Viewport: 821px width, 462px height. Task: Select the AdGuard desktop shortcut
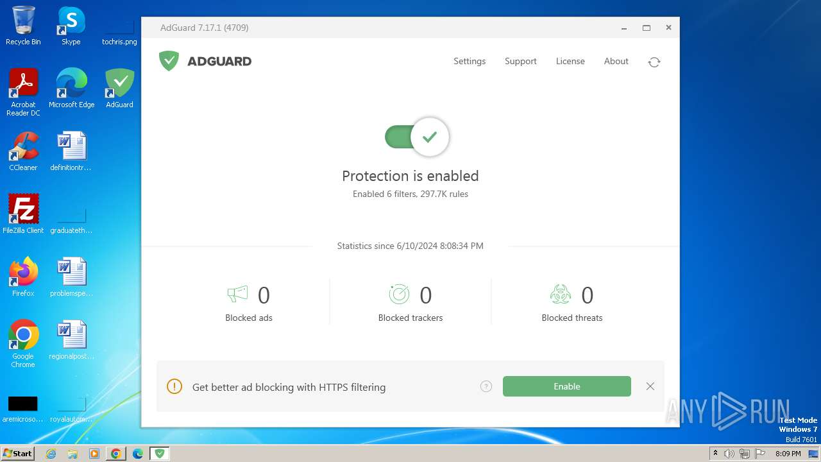[x=119, y=89]
